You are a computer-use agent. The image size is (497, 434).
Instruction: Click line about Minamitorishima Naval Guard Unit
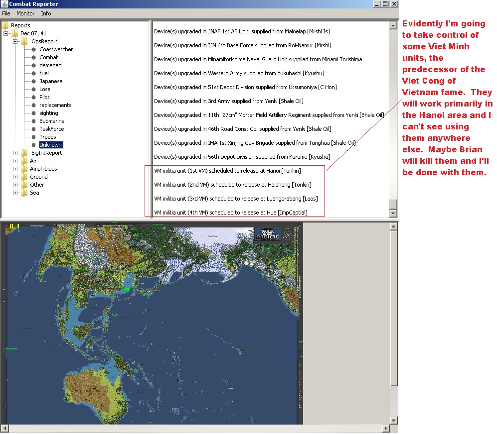click(x=258, y=59)
